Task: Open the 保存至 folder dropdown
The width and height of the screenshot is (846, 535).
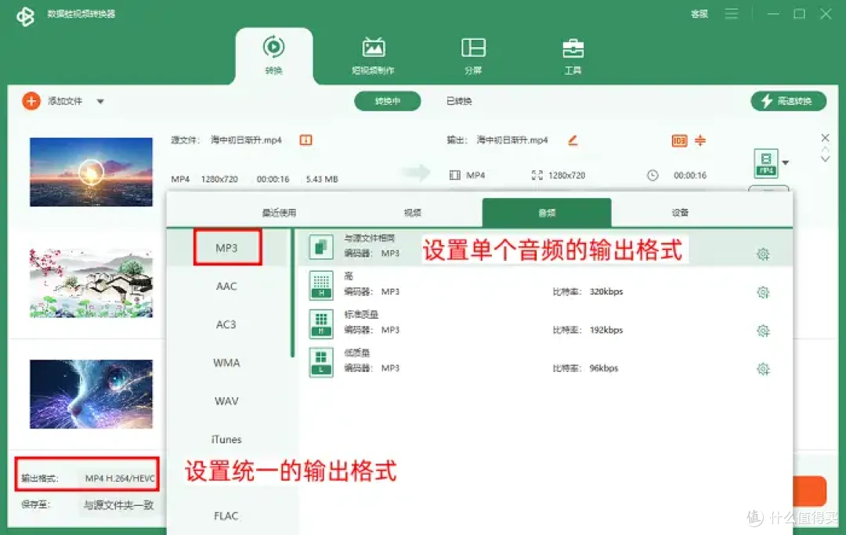Action: (x=120, y=504)
